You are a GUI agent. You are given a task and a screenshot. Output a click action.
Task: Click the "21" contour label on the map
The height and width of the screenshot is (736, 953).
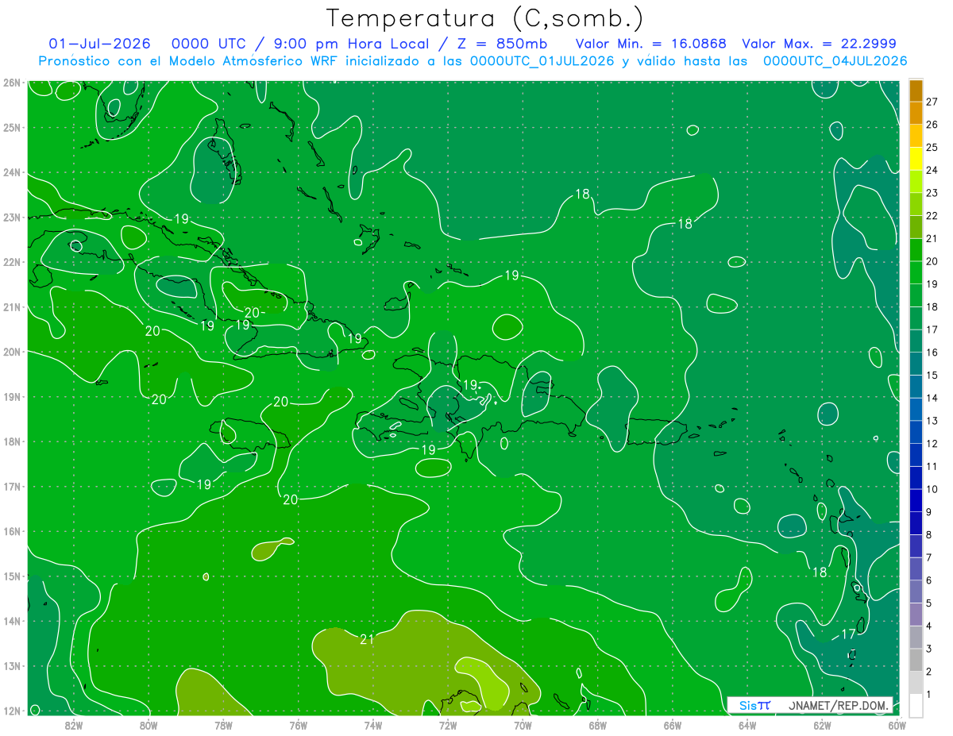367,639
